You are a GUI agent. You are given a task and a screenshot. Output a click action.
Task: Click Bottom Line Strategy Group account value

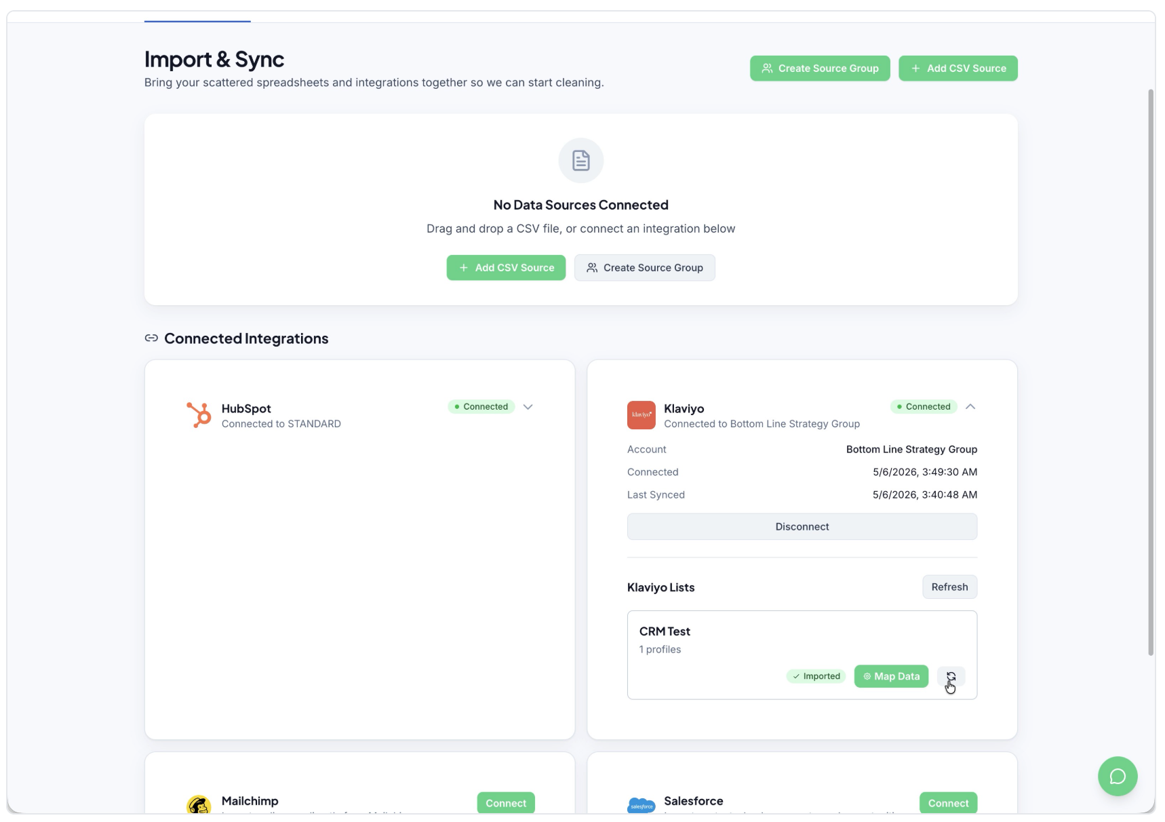tap(911, 450)
